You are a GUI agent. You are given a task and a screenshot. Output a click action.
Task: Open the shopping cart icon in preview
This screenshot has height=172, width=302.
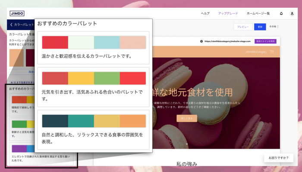272,52
